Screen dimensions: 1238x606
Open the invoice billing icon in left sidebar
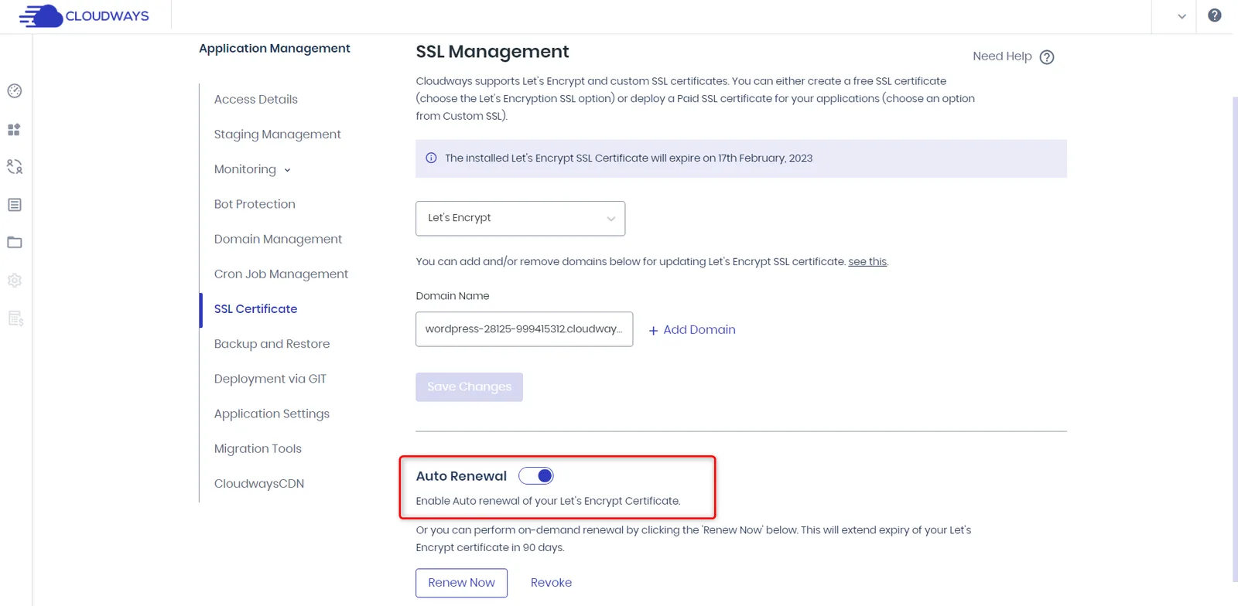[15, 318]
